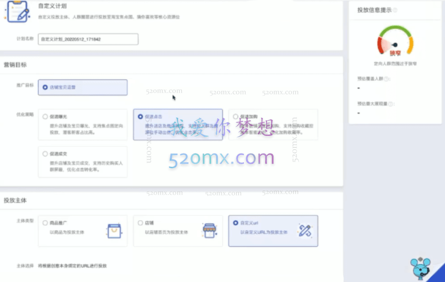Click the highlighted 促进点击 option card

click(x=178, y=125)
